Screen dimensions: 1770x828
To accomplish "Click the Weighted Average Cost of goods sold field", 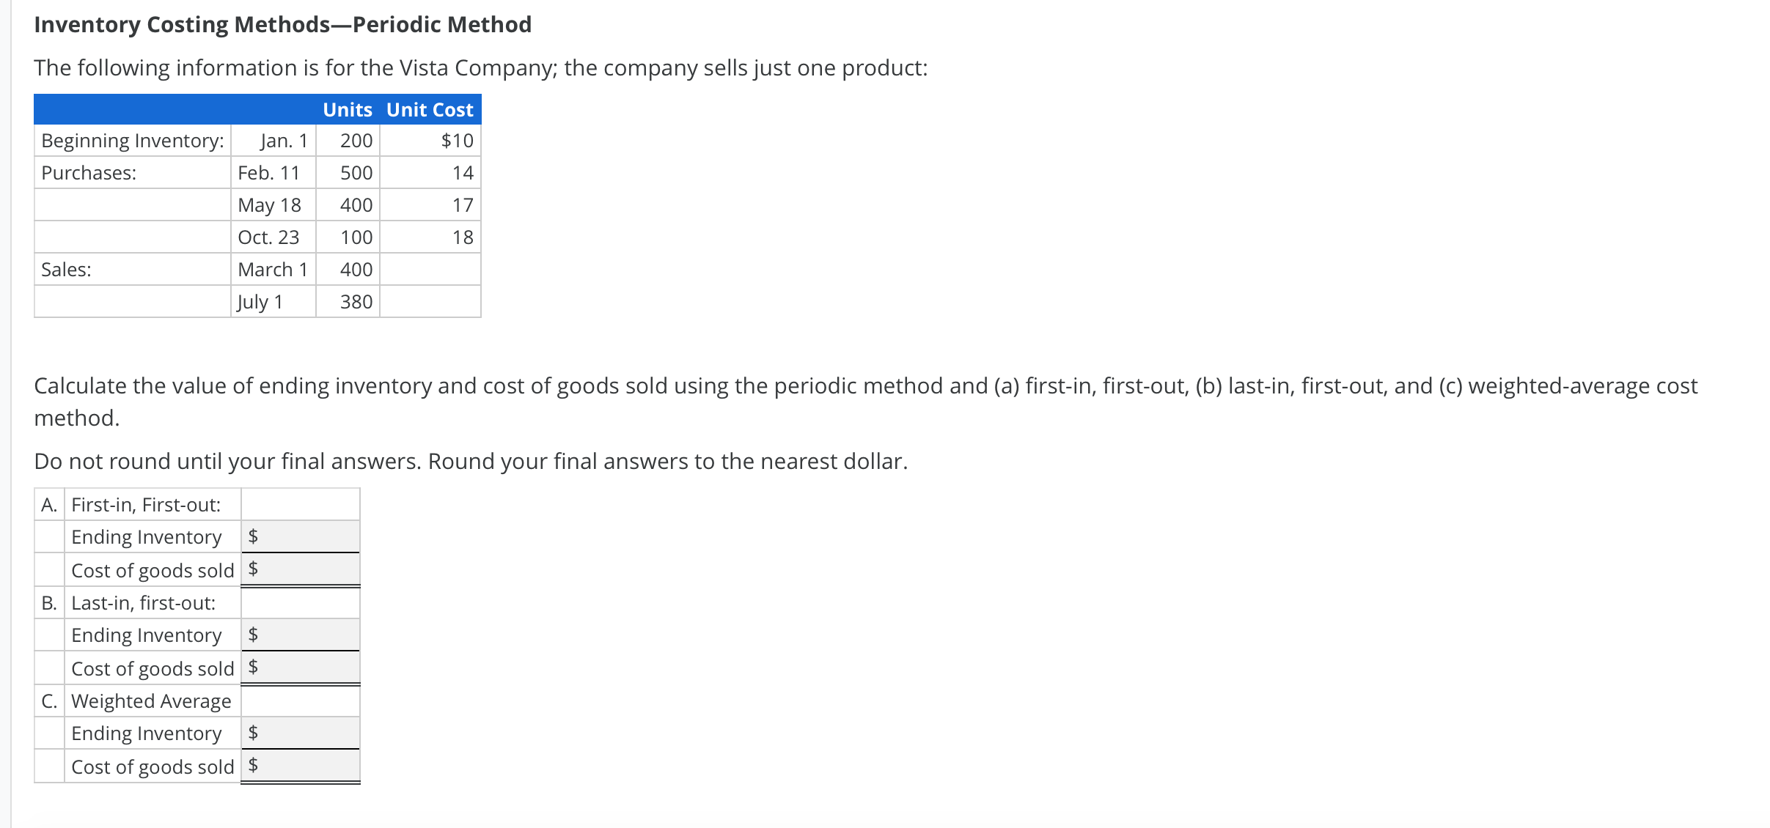I will (x=302, y=766).
